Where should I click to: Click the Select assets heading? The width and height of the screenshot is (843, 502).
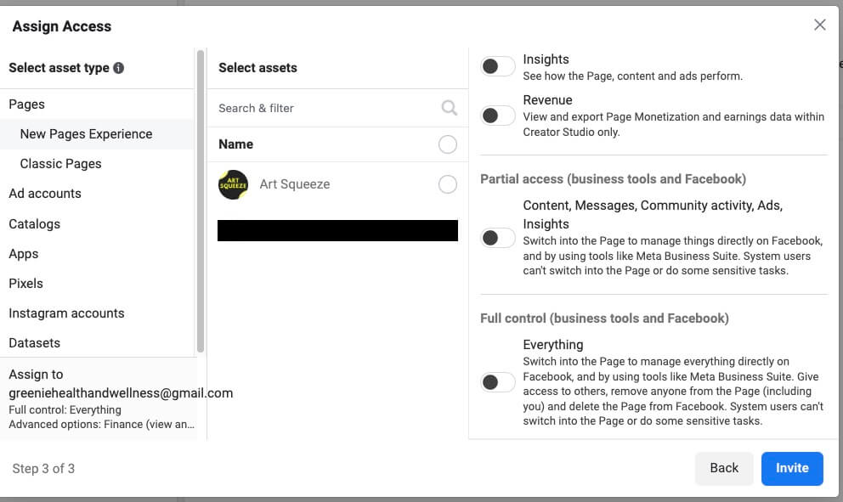pyautogui.click(x=257, y=68)
